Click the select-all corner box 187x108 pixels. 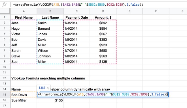click(x=5, y=11)
